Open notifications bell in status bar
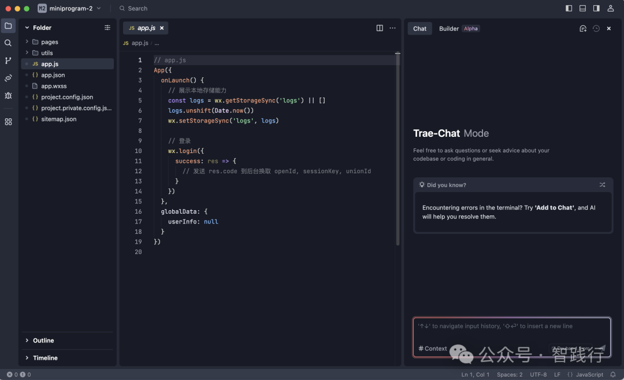Image resolution: width=624 pixels, height=380 pixels. tap(613, 374)
